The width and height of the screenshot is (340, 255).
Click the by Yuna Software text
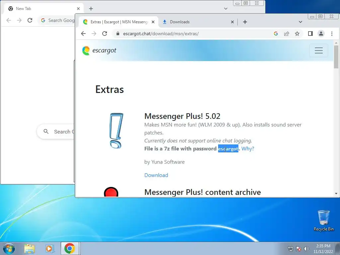164,162
